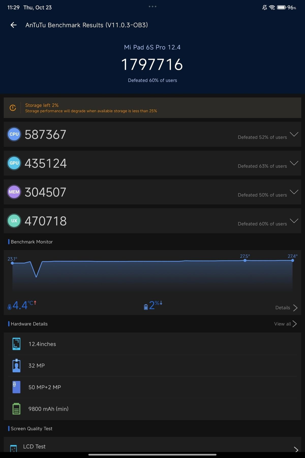Tap the Wi-Fi status icon
This screenshot has height=458, width=305.
click(272, 8)
